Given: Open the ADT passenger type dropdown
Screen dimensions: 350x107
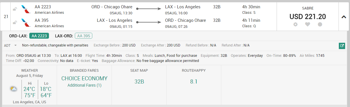Looking at the screenshot, I should (x=10, y=45).
